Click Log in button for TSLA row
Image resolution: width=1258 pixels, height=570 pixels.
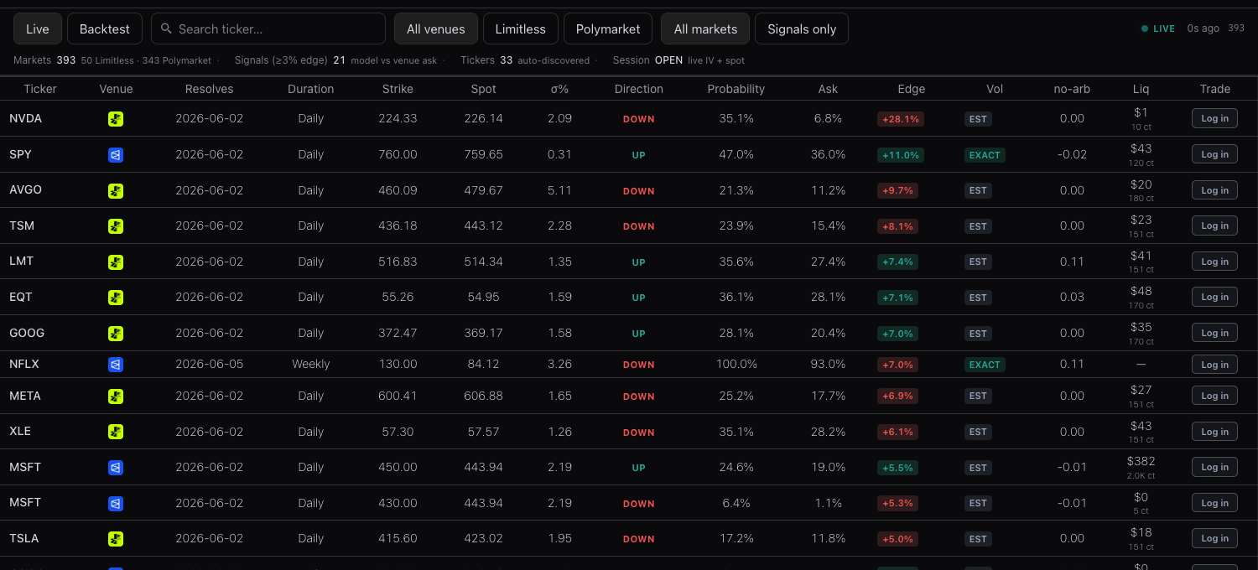point(1214,538)
